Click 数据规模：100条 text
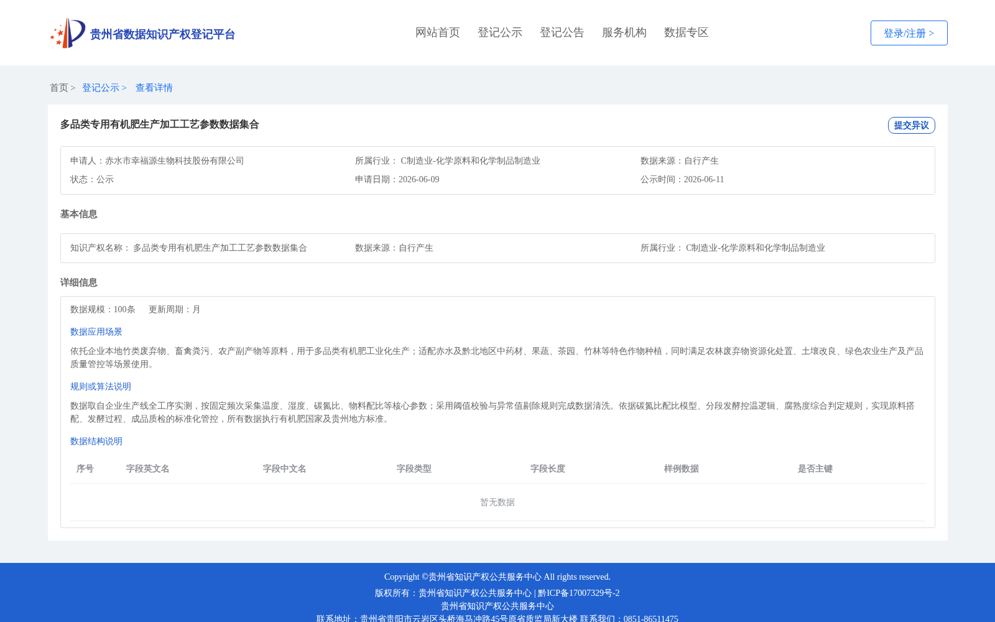 tap(103, 309)
